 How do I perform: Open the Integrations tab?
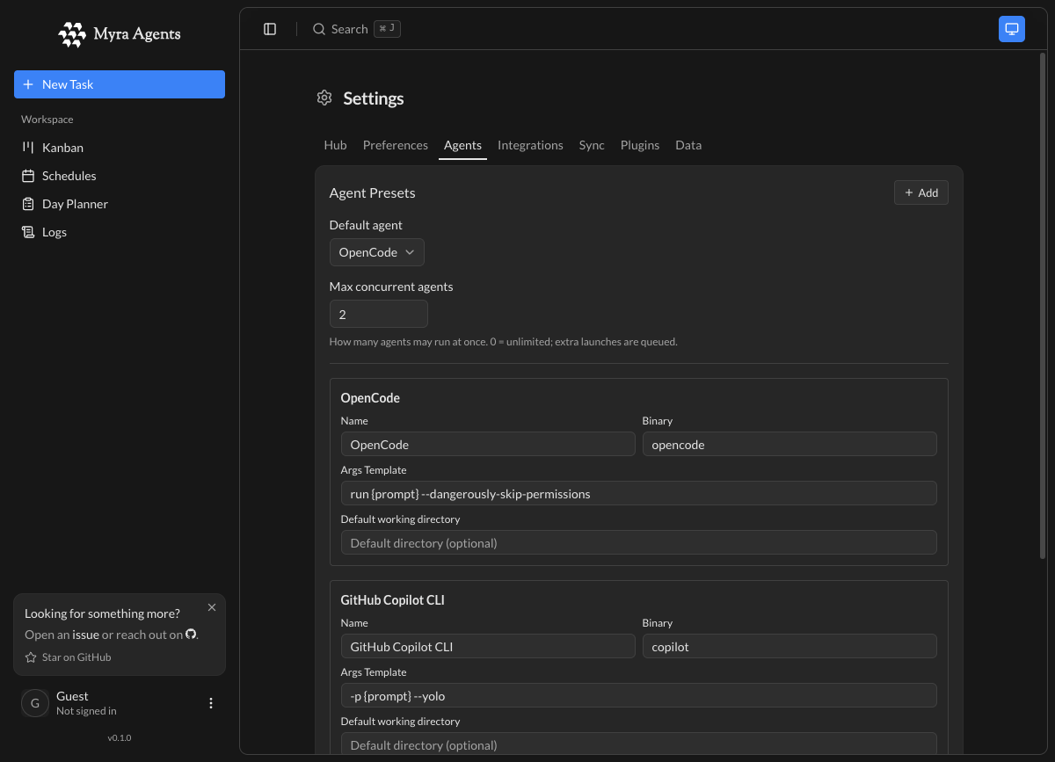point(530,145)
